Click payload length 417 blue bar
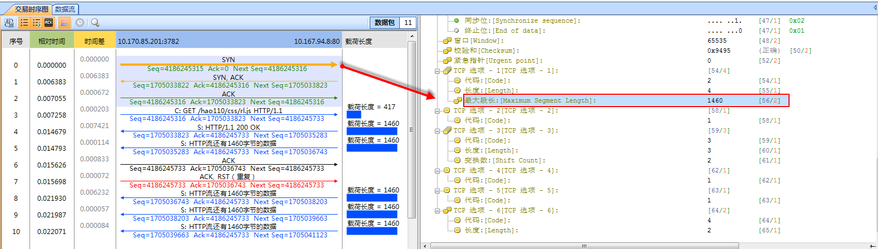This screenshot has width=878, height=249. click(x=354, y=115)
